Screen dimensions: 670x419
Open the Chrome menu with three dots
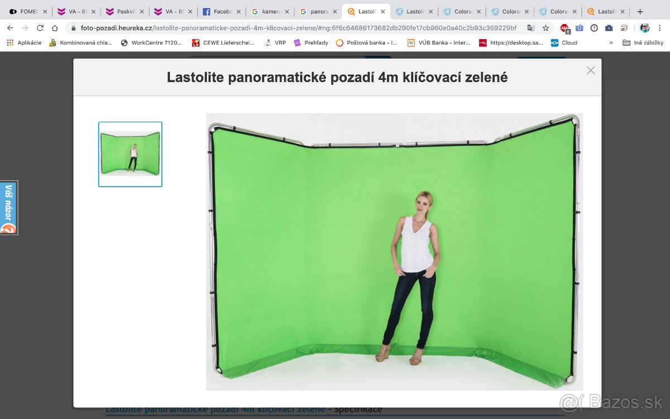pos(661,28)
